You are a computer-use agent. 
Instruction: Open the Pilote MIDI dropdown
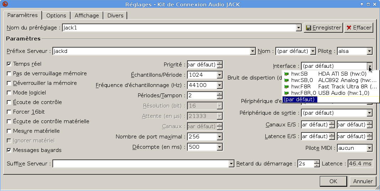(x=369, y=148)
